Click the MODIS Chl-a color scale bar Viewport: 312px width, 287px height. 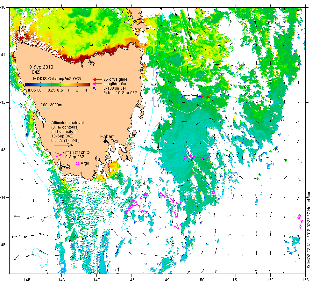[57, 85]
